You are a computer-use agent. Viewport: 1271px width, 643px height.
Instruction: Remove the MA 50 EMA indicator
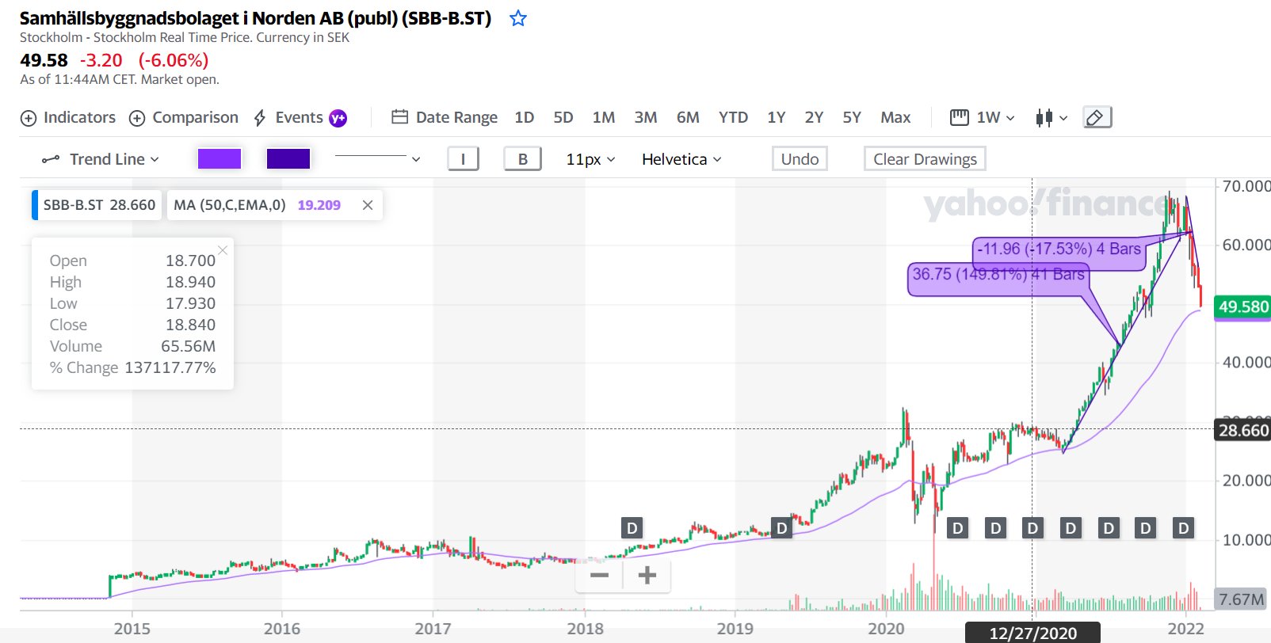[x=368, y=205]
